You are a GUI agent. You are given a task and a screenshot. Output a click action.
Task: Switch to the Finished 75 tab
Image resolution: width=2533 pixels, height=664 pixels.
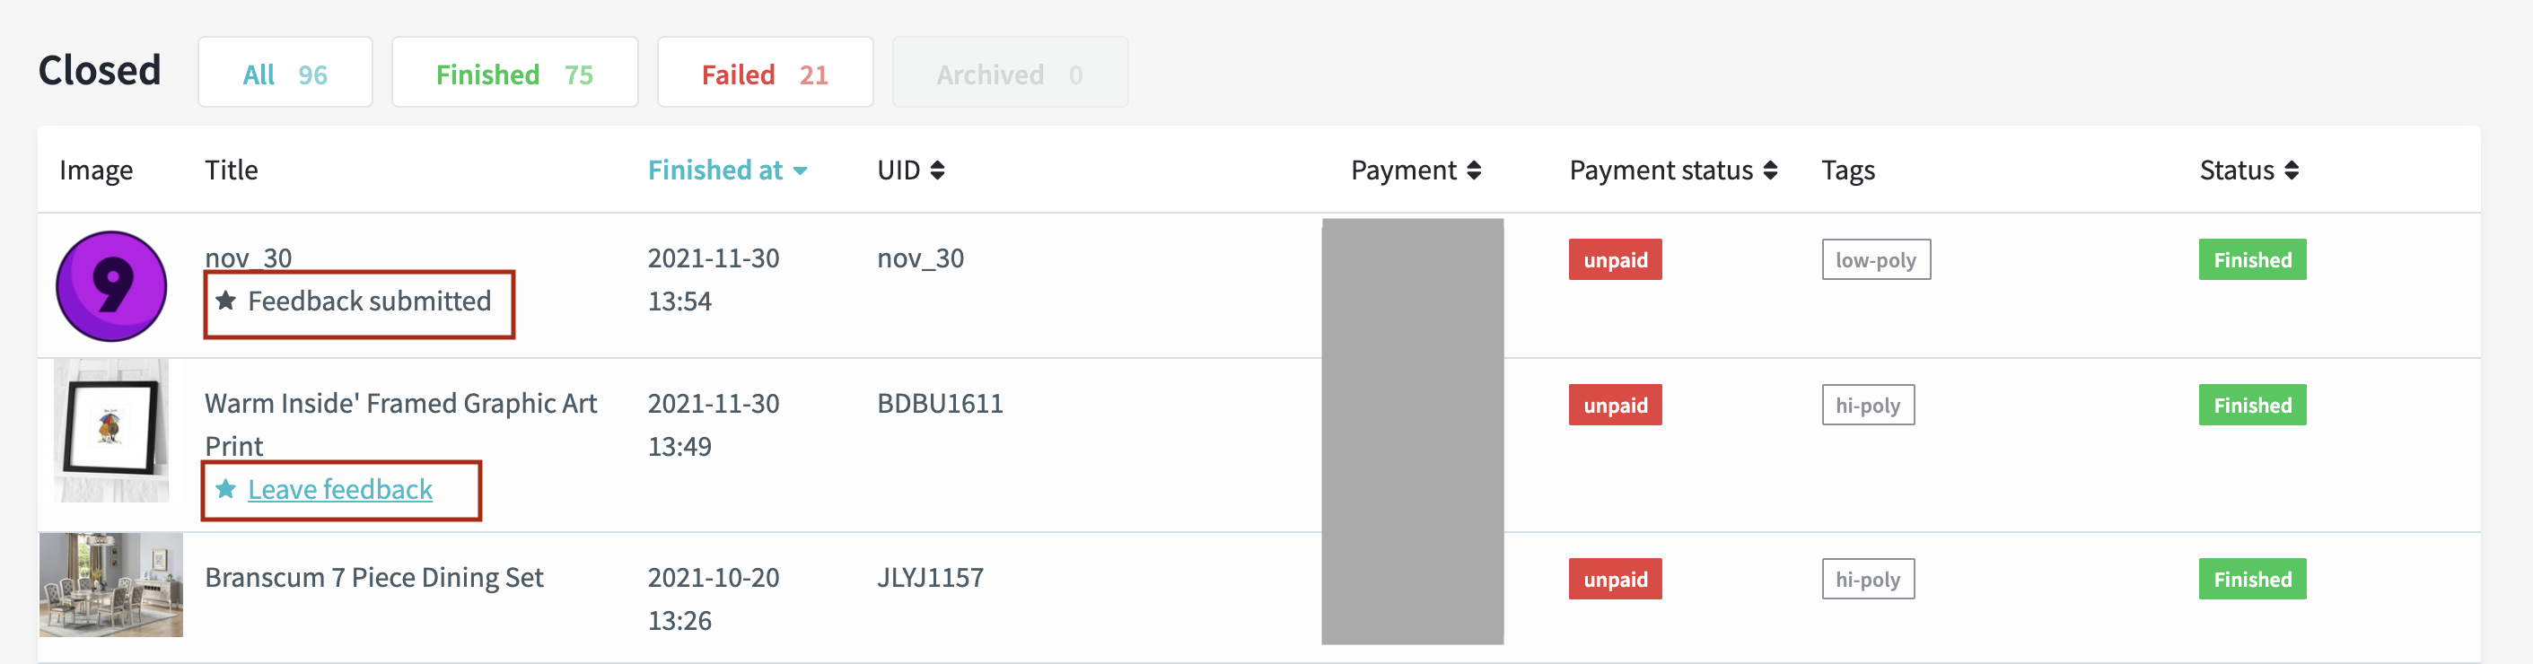tap(514, 73)
